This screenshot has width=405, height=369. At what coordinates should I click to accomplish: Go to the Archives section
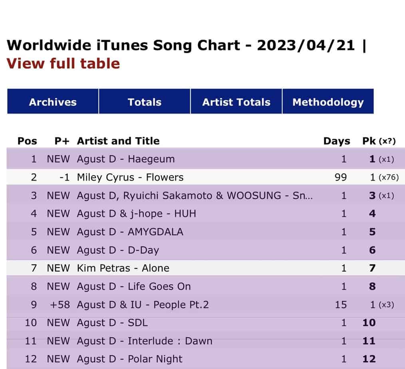point(53,102)
